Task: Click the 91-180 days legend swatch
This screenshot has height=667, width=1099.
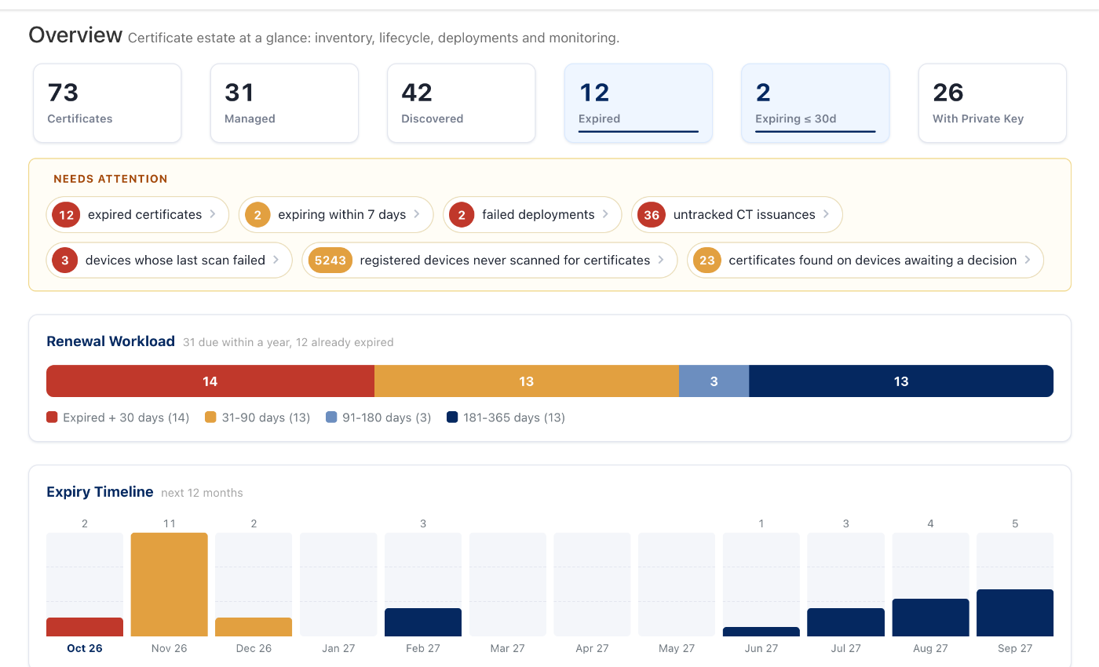Action: [x=331, y=417]
